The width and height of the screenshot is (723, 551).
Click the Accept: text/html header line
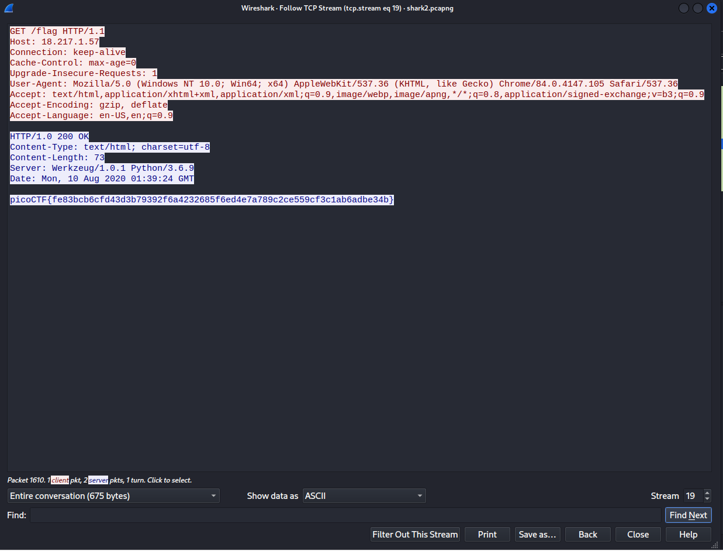pos(357,95)
